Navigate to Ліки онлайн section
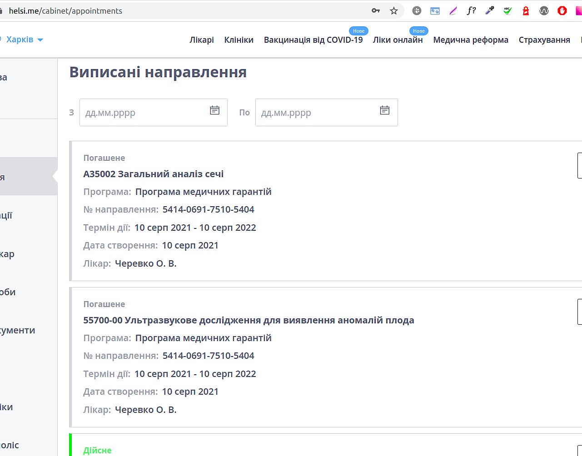This screenshot has width=582, height=456. tap(398, 40)
